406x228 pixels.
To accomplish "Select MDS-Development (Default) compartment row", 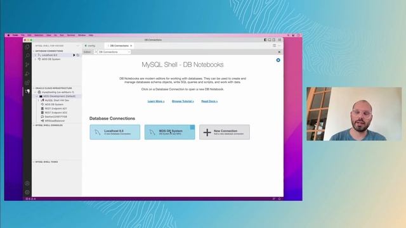I will tap(56, 96).
